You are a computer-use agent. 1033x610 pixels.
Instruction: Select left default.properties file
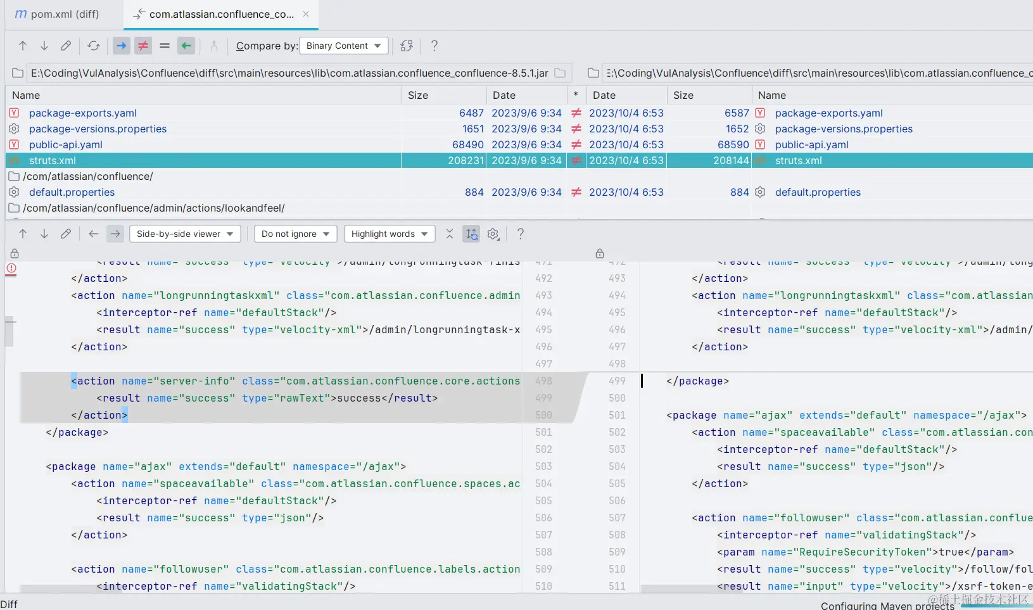pyautogui.click(x=72, y=192)
